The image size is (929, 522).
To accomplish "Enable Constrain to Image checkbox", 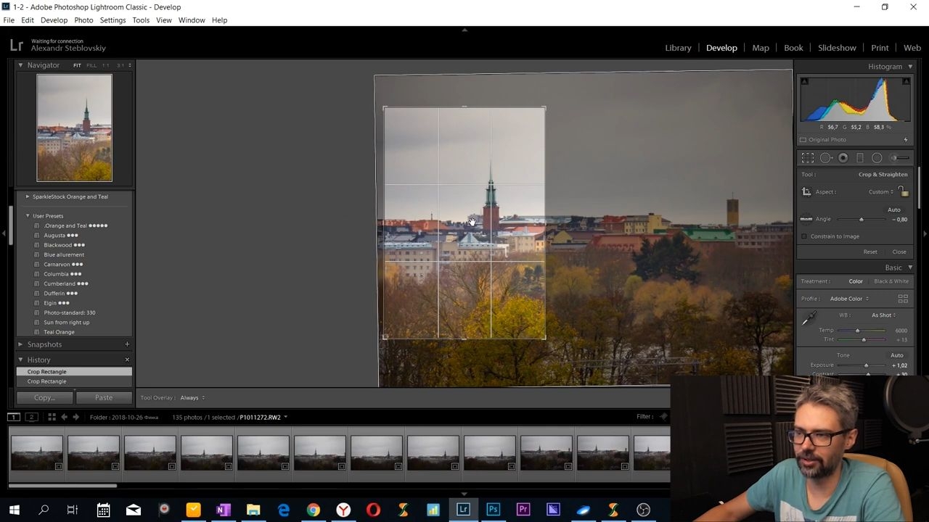I will [x=804, y=236].
